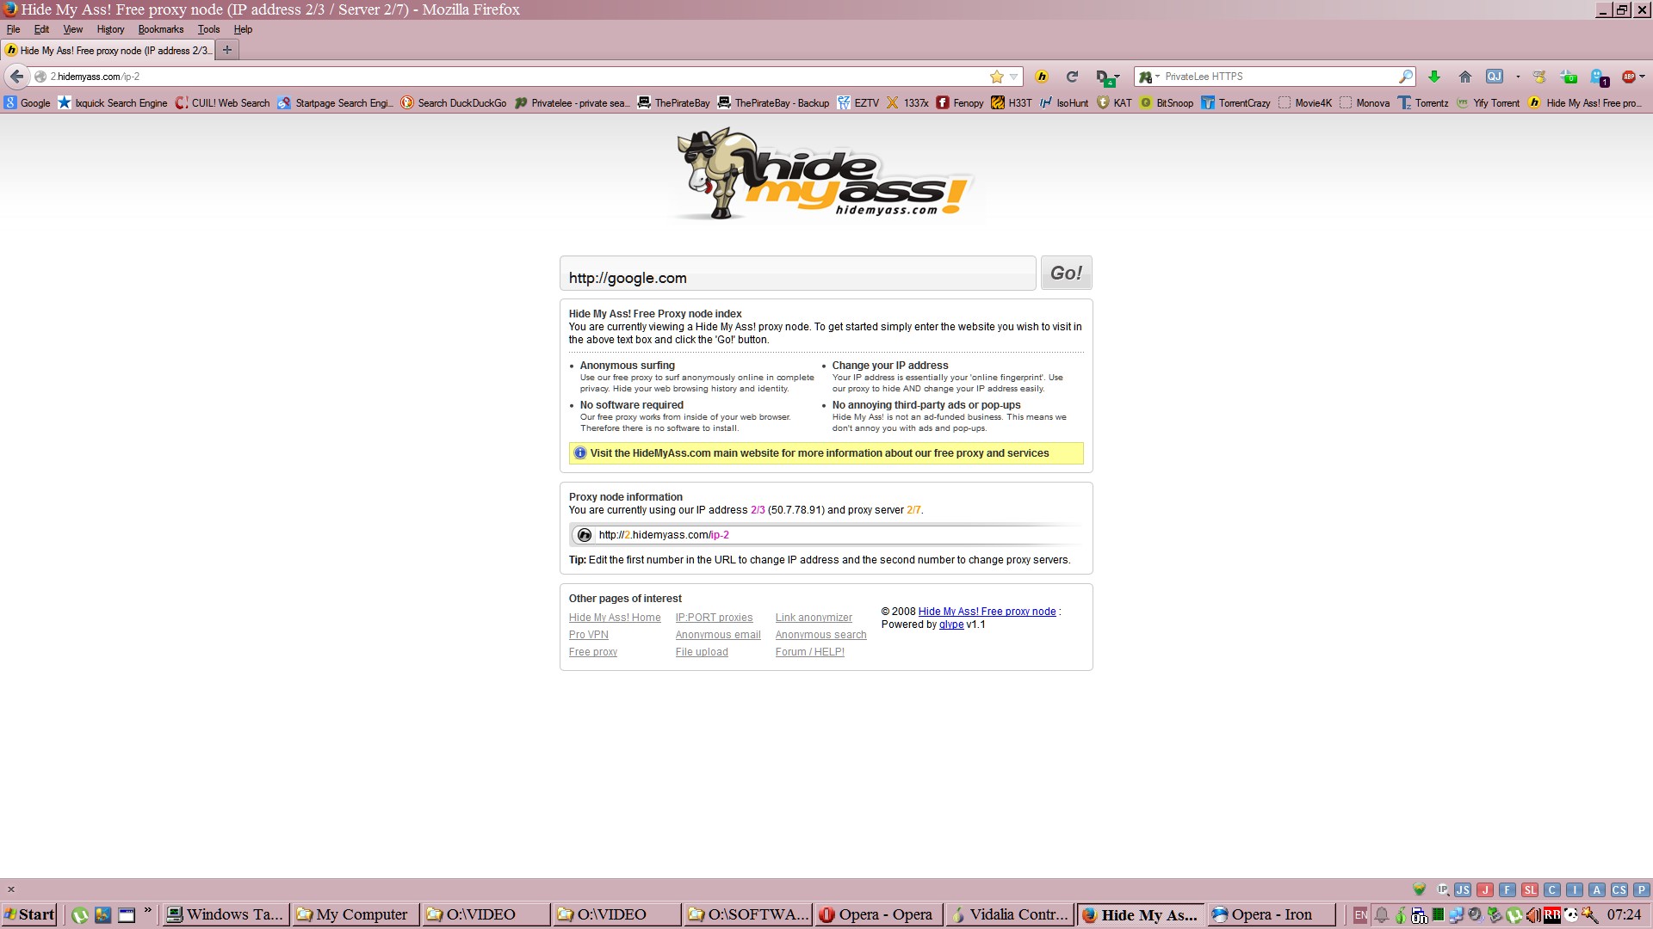1653x929 pixels.
Task: Click the Home toolbar icon
Action: coord(1464,77)
